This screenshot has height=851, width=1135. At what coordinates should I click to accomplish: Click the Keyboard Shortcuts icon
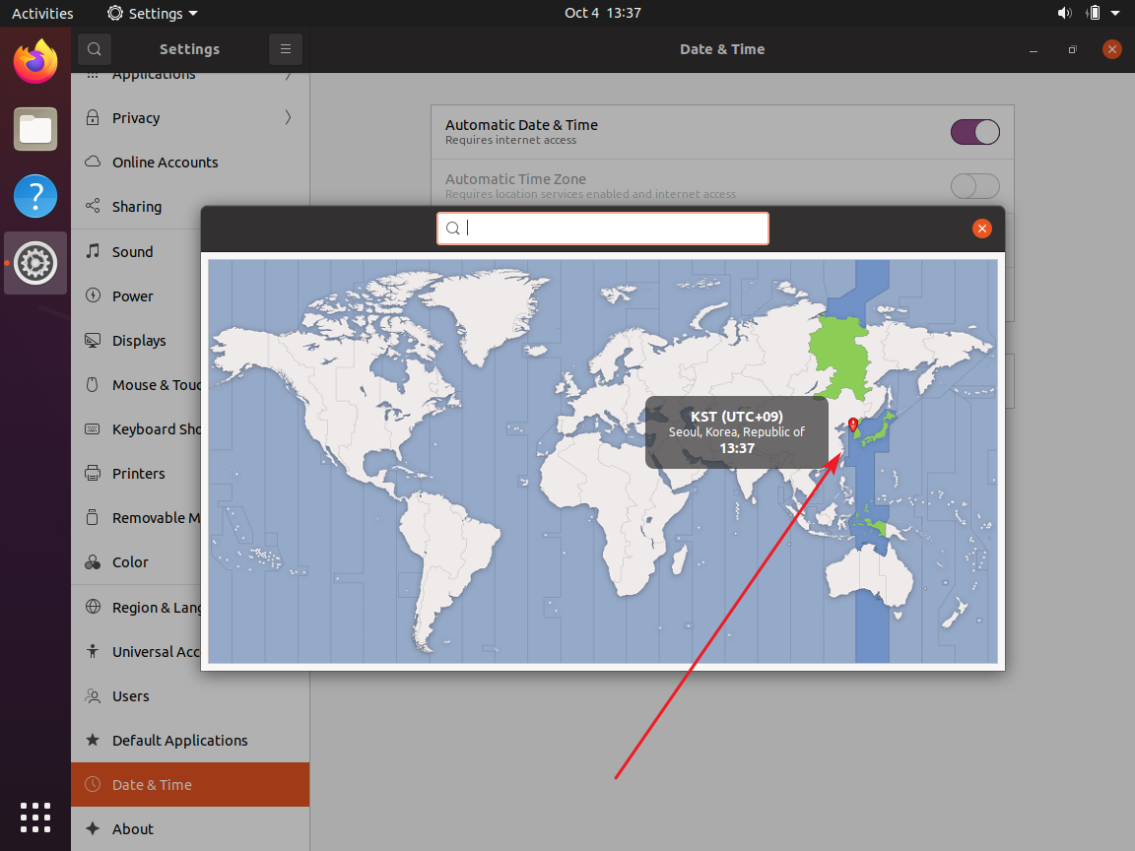(92, 429)
